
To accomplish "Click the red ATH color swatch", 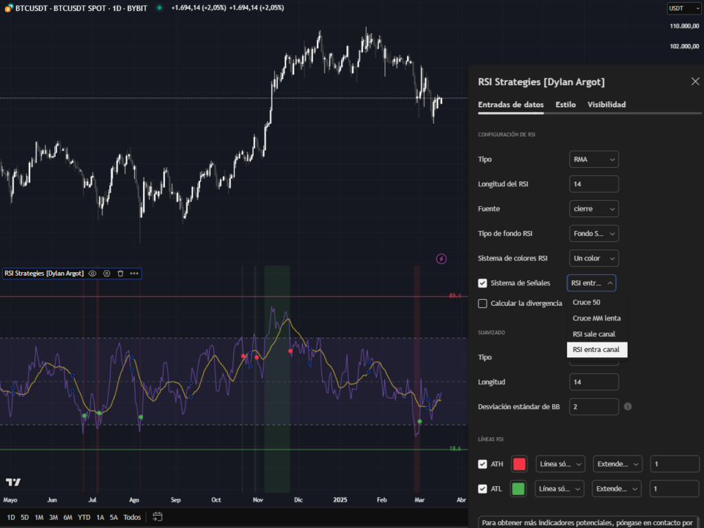I will coord(519,464).
